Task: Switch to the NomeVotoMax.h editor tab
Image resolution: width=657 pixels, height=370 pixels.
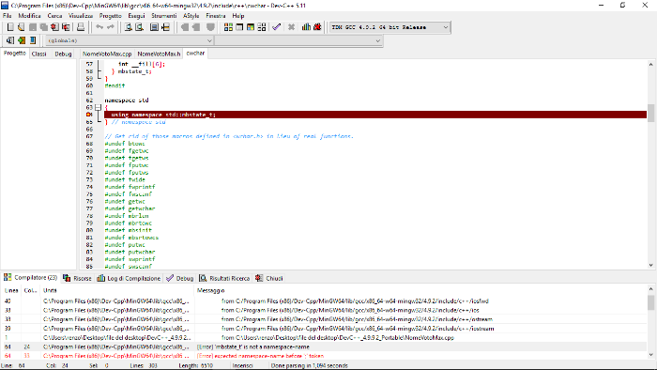Action: 159,54
